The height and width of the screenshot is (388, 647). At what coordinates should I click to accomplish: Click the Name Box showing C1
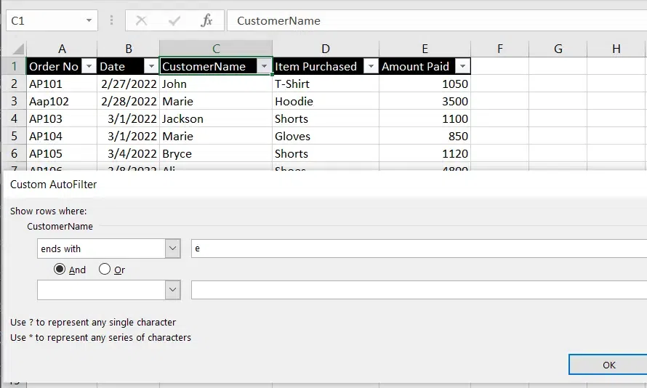52,20
